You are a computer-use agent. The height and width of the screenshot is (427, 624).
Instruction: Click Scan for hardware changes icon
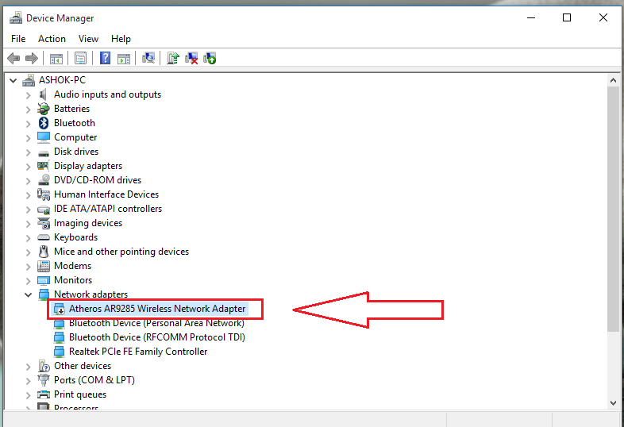pyautogui.click(x=148, y=58)
